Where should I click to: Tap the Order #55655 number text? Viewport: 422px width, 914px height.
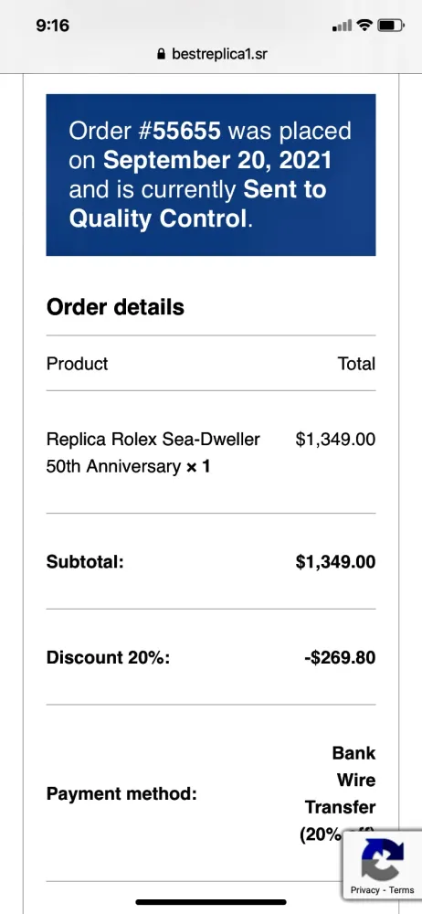coord(145,131)
